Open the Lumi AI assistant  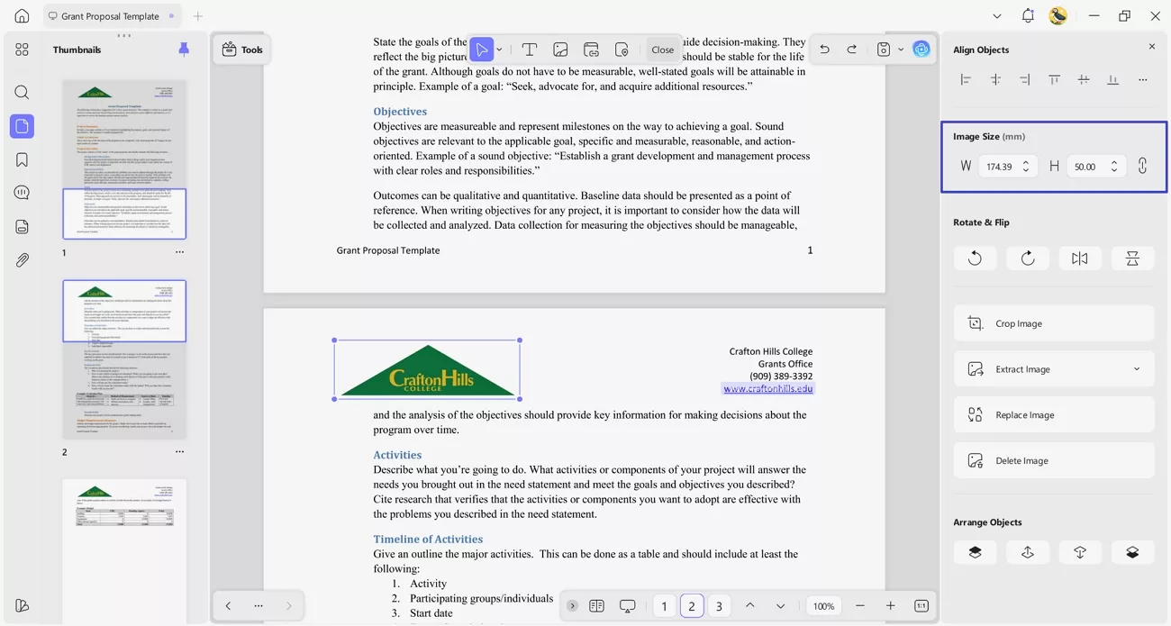pyautogui.click(x=921, y=49)
